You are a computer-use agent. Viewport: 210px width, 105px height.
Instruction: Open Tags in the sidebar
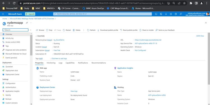click(7, 46)
